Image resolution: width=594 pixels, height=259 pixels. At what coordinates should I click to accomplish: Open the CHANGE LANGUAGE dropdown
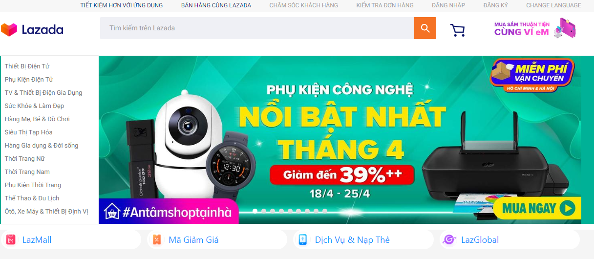[x=553, y=5]
